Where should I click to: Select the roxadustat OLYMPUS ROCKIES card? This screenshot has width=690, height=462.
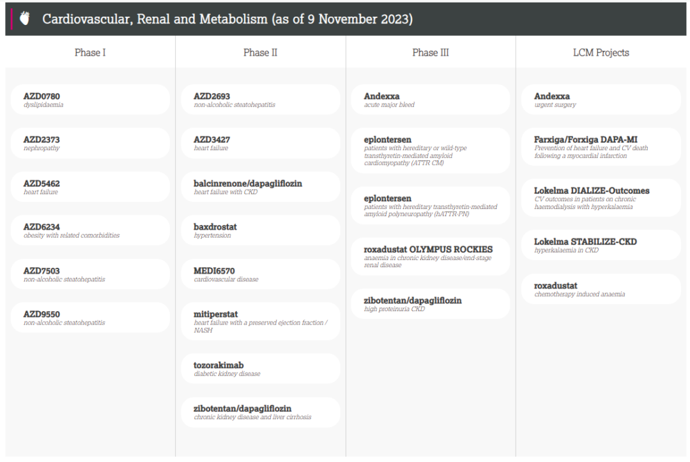click(x=431, y=256)
